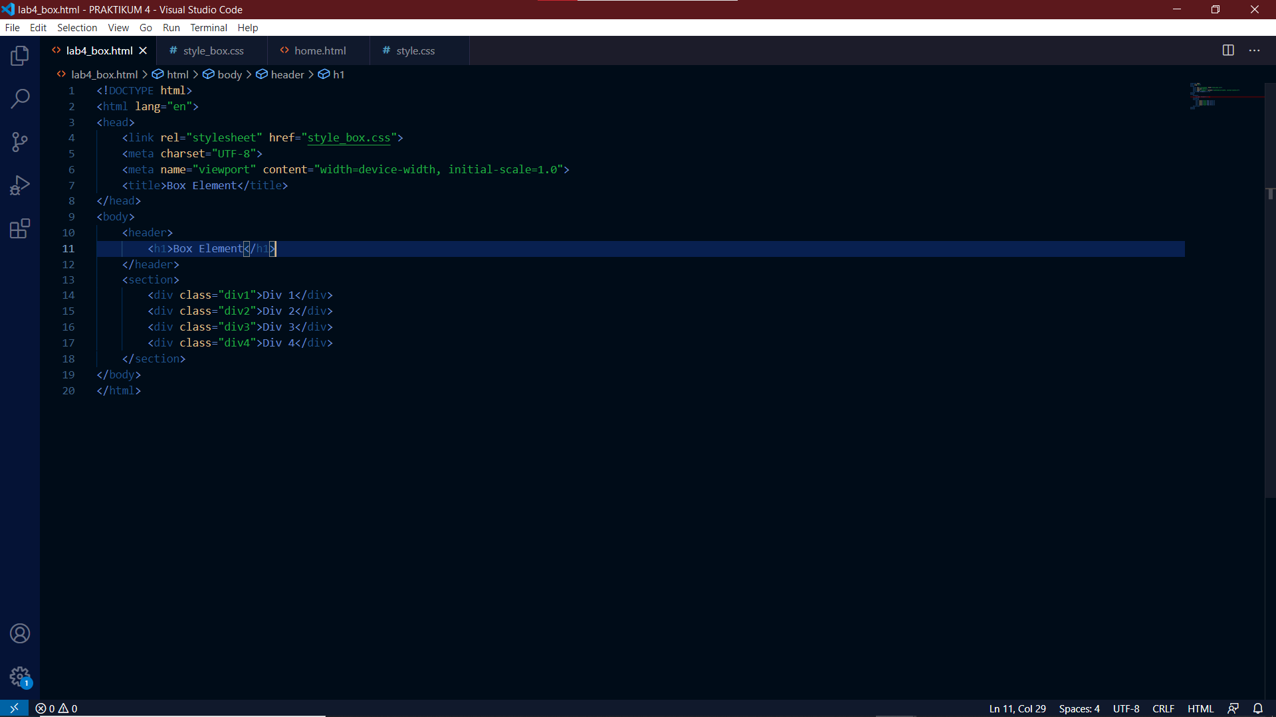Screen dimensions: 1276x717
Task: Open the View menu
Action: [x=118, y=27]
